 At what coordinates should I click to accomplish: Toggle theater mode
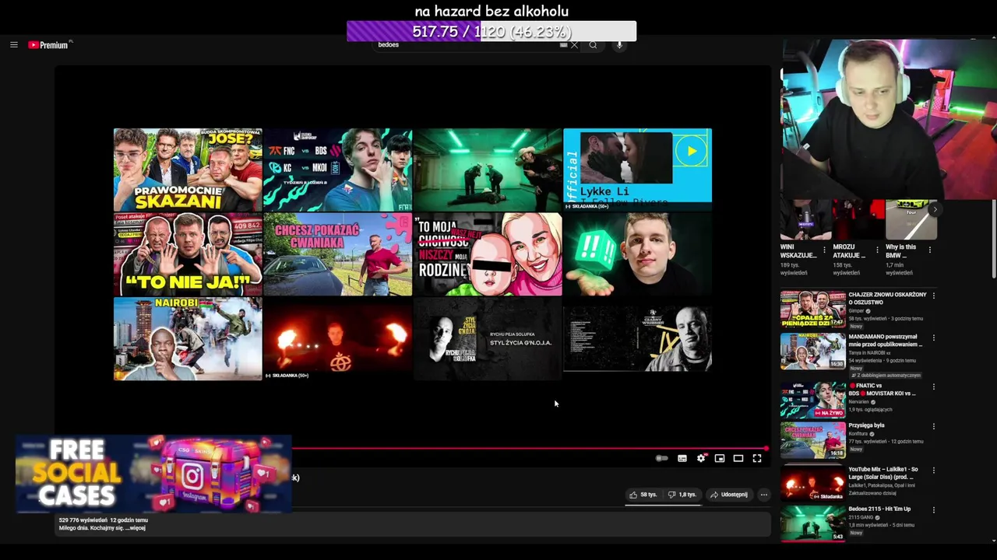click(x=738, y=458)
